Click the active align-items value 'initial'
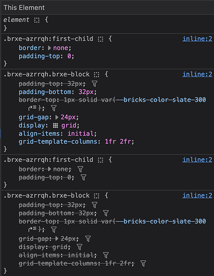 coord(81,134)
